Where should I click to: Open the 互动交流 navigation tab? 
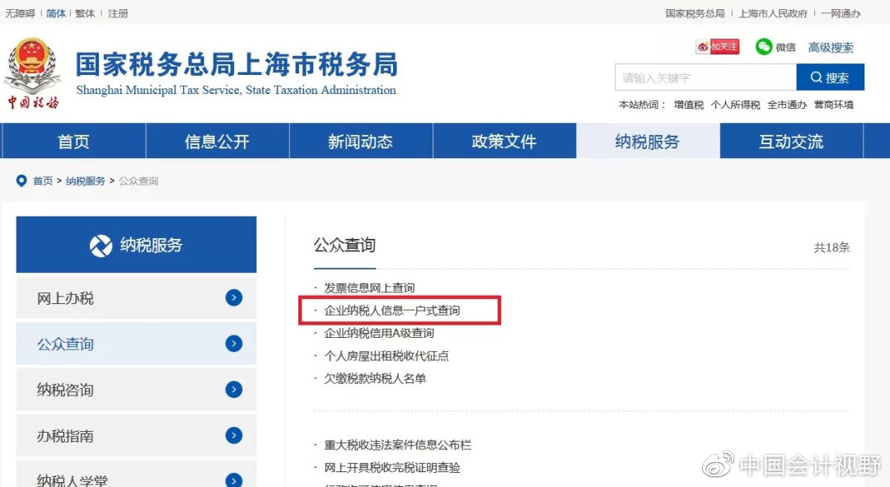(x=792, y=141)
